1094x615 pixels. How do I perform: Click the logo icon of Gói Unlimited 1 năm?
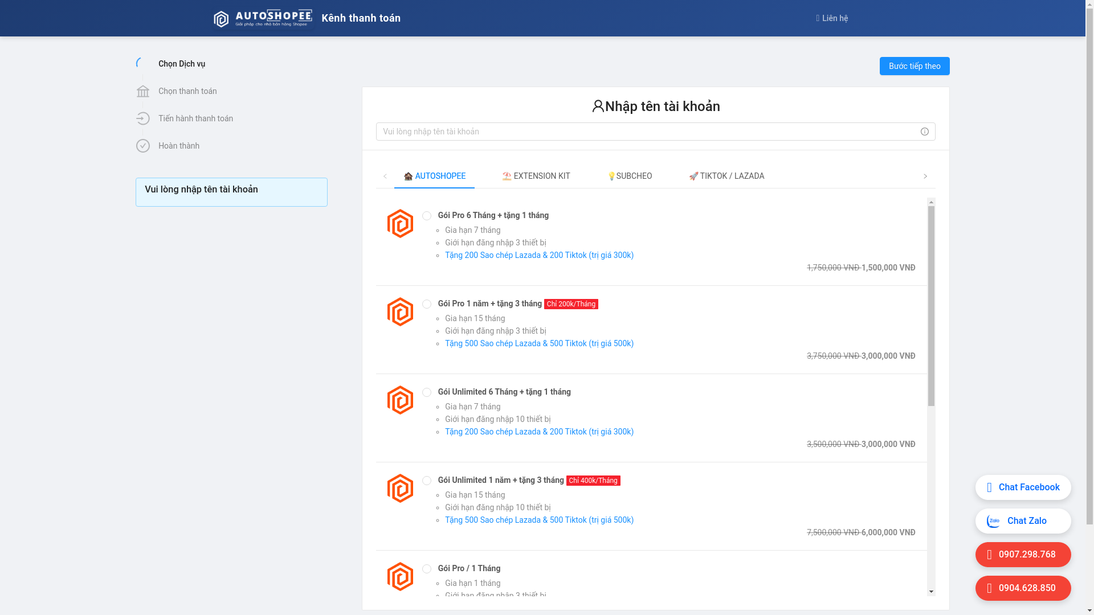pyautogui.click(x=400, y=488)
